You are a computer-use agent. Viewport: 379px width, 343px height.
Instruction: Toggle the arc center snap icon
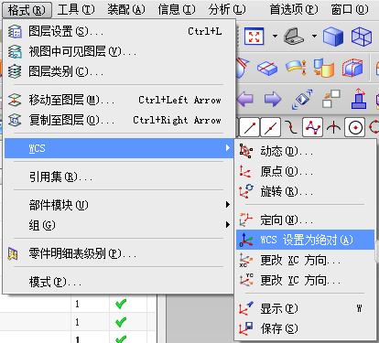coord(355,127)
